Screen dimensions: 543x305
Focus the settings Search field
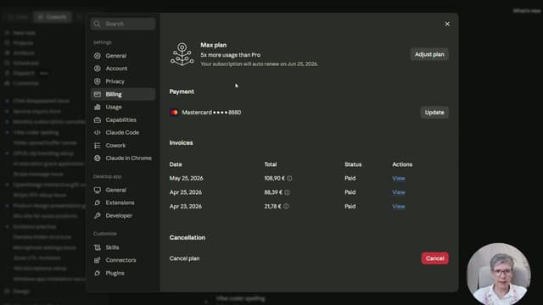123,24
